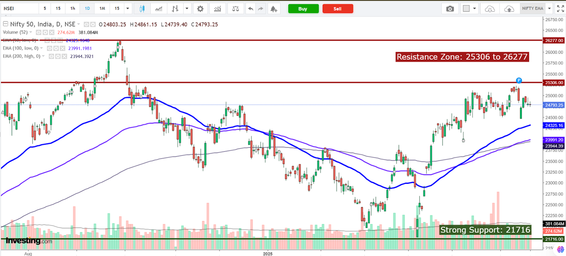The height and width of the screenshot is (256, 566).
Task: Click the blue 24325.16 EMA axis label
Action: [554, 126]
